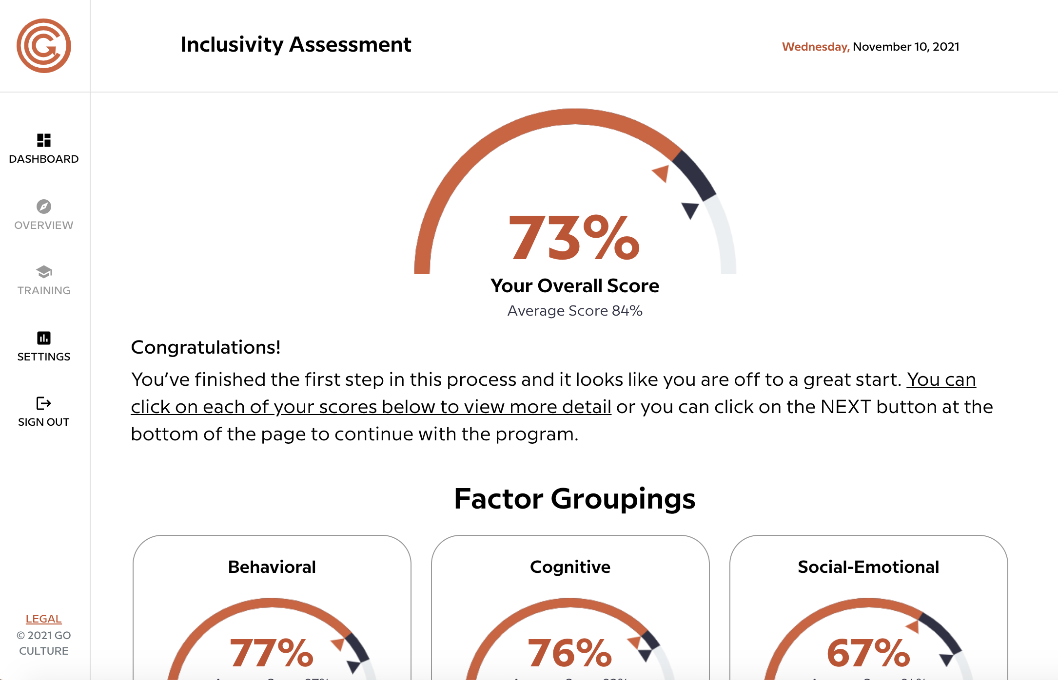Click the Sign Out arrow icon
The width and height of the screenshot is (1058, 680).
(44, 403)
